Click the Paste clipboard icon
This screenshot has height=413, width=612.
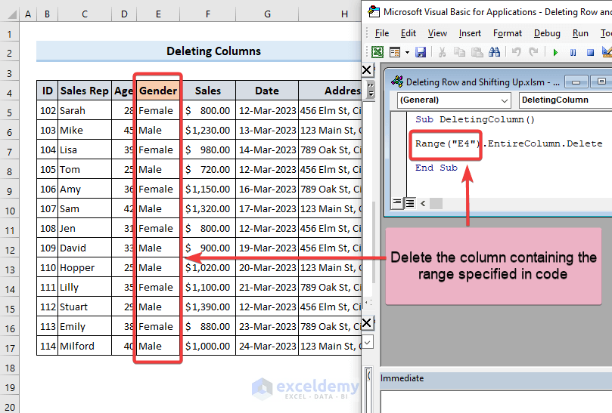coord(477,52)
